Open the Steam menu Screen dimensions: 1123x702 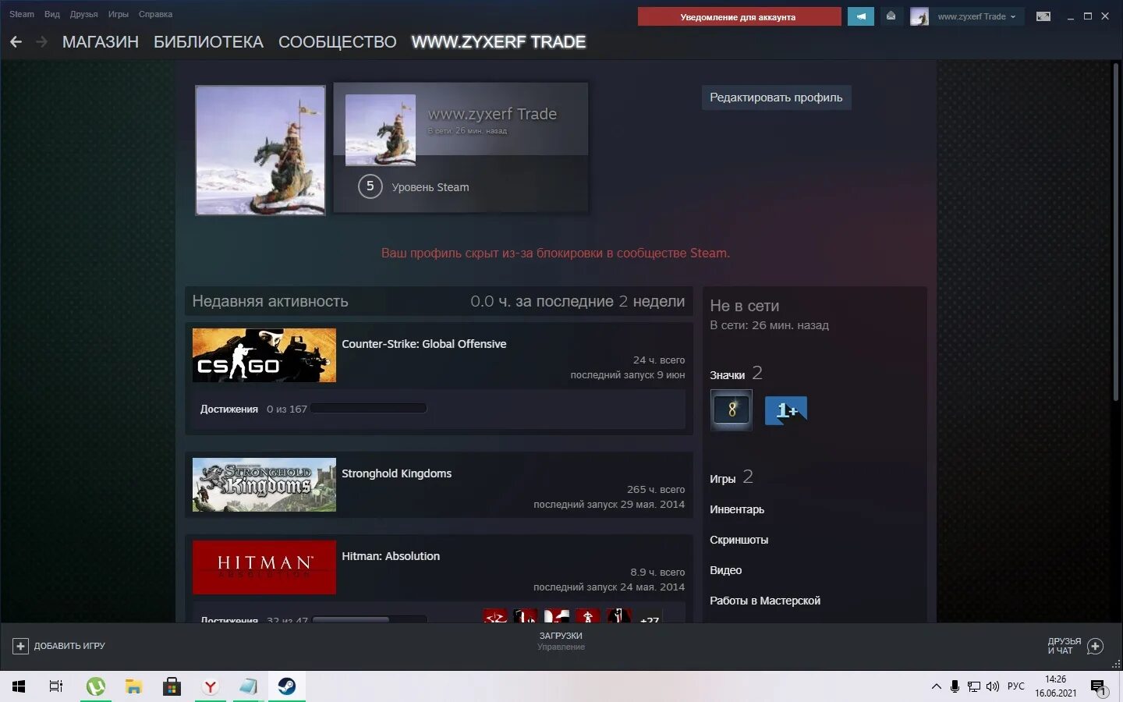(22, 14)
